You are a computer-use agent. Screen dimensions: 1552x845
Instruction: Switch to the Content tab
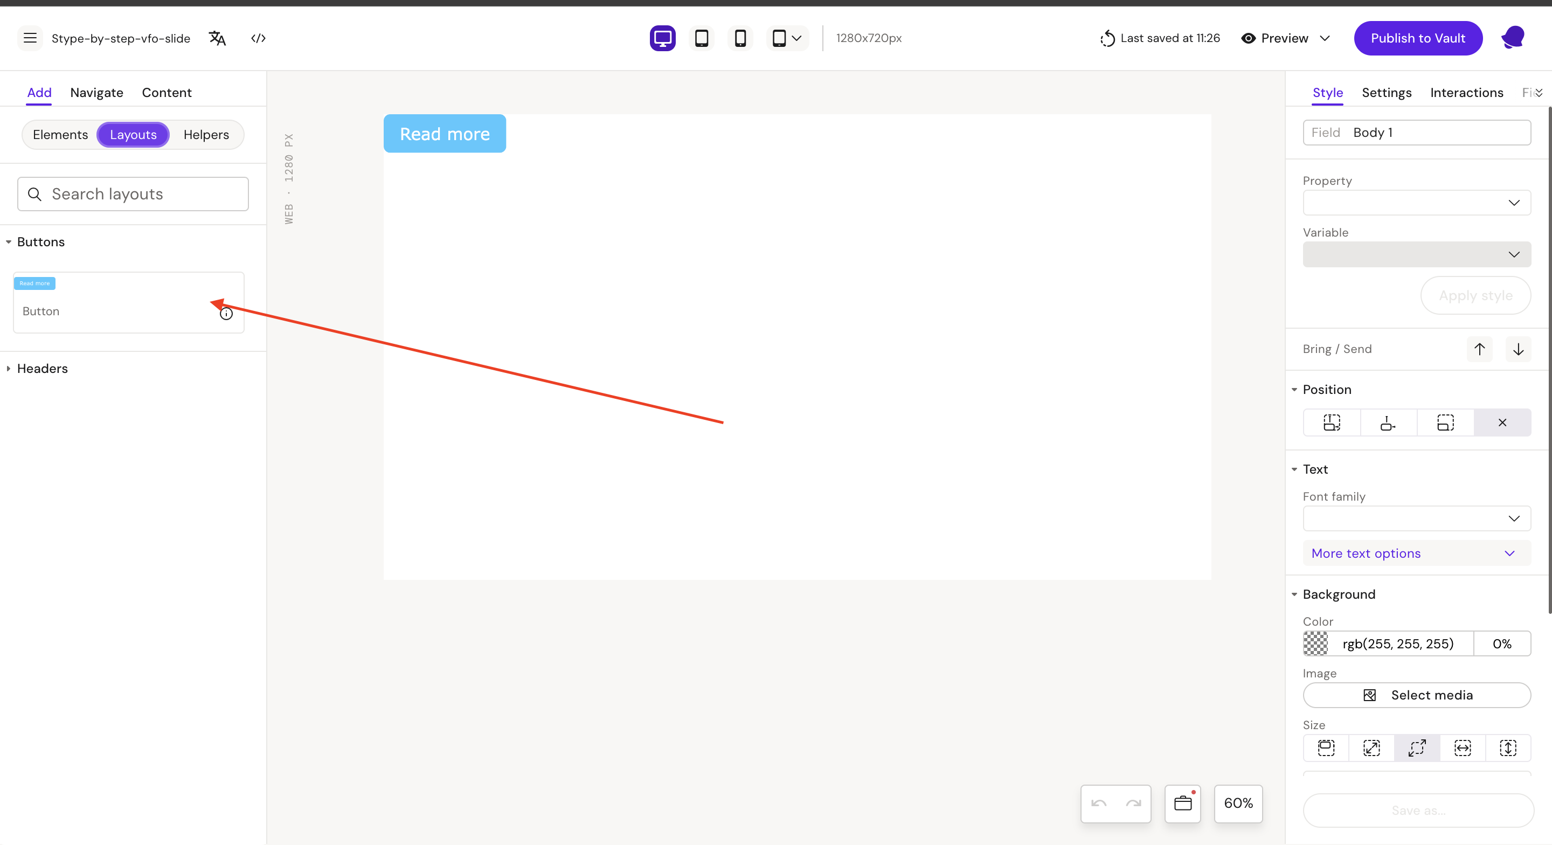tap(167, 93)
